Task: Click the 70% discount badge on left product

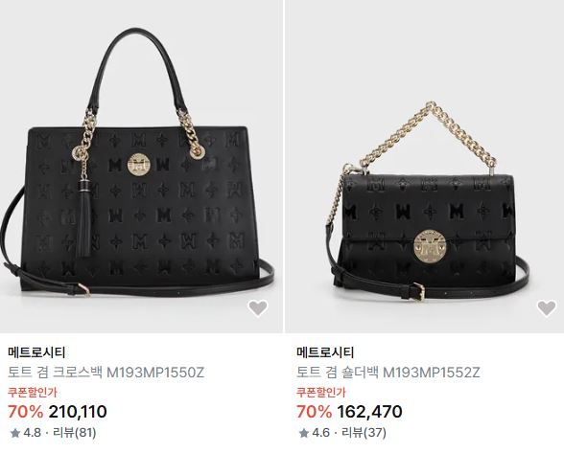Action: 26,412
